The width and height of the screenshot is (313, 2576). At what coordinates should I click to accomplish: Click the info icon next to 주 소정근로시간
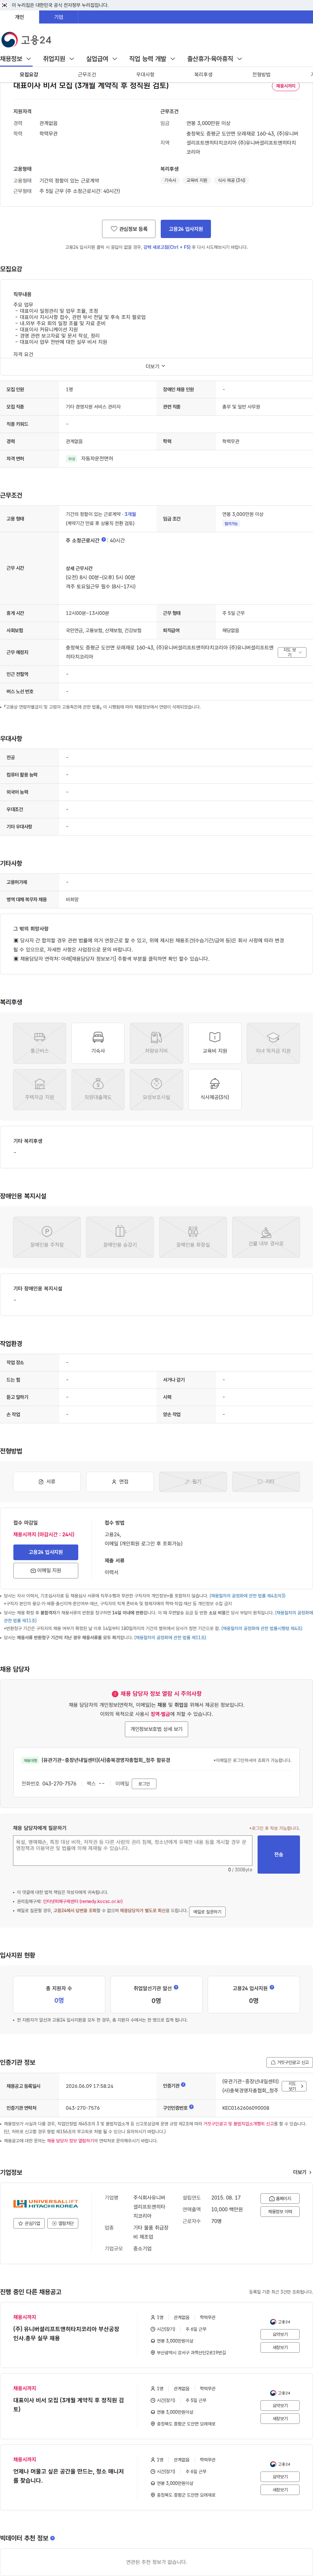pyautogui.click(x=104, y=540)
